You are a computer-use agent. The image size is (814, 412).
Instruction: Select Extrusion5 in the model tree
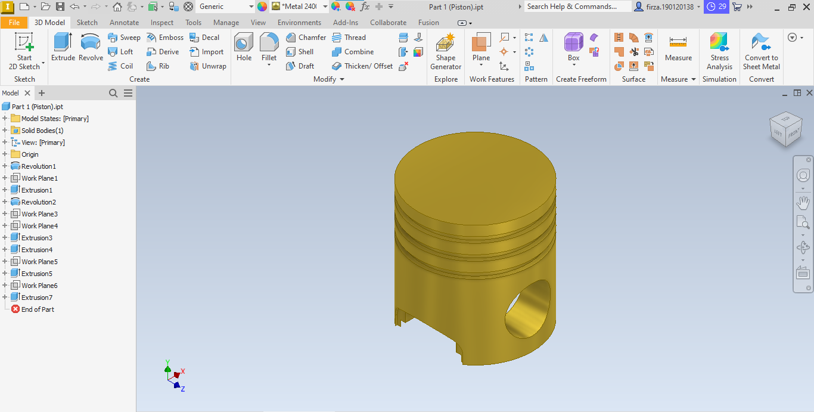coord(36,274)
